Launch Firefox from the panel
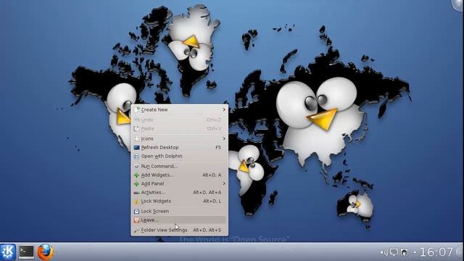This screenshot has width=464, height=261. point(45,252)
